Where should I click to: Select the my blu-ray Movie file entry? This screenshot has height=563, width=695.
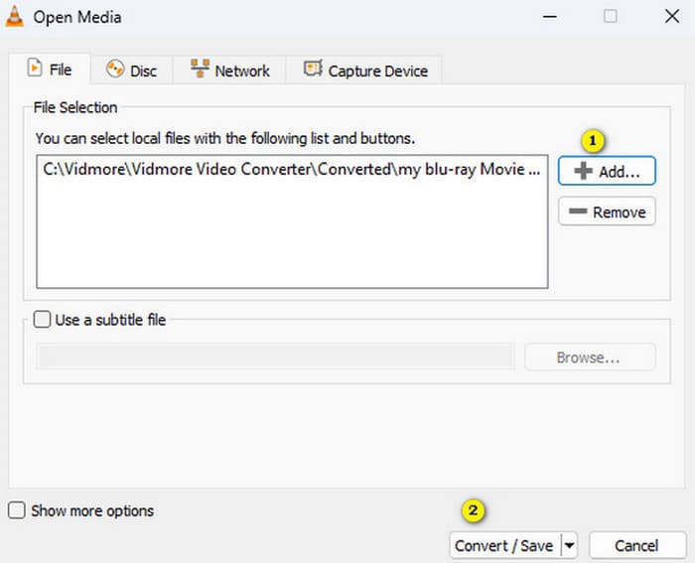tap(291, 169)
